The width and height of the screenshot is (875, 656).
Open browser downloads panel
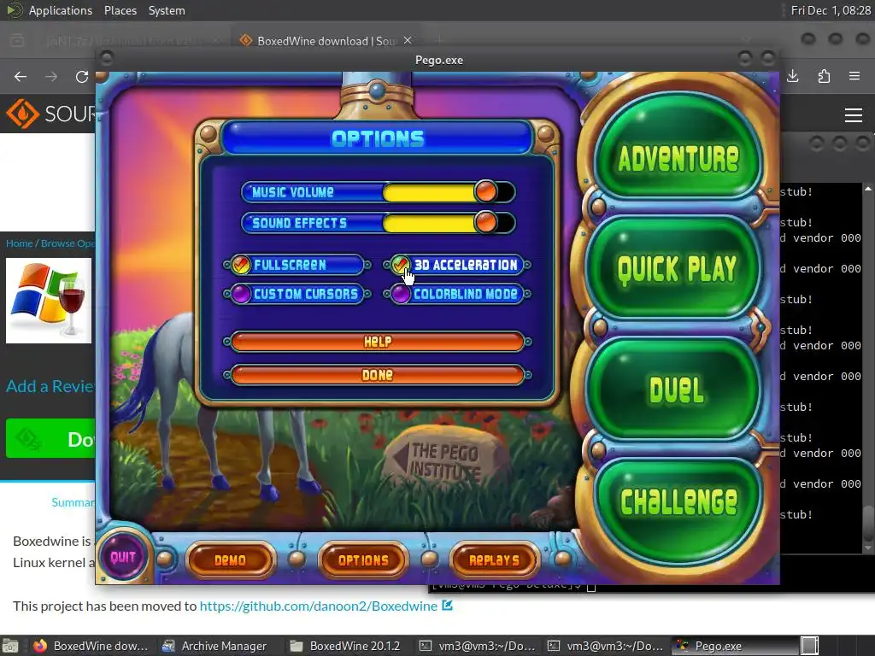click(x=792, y=76)
